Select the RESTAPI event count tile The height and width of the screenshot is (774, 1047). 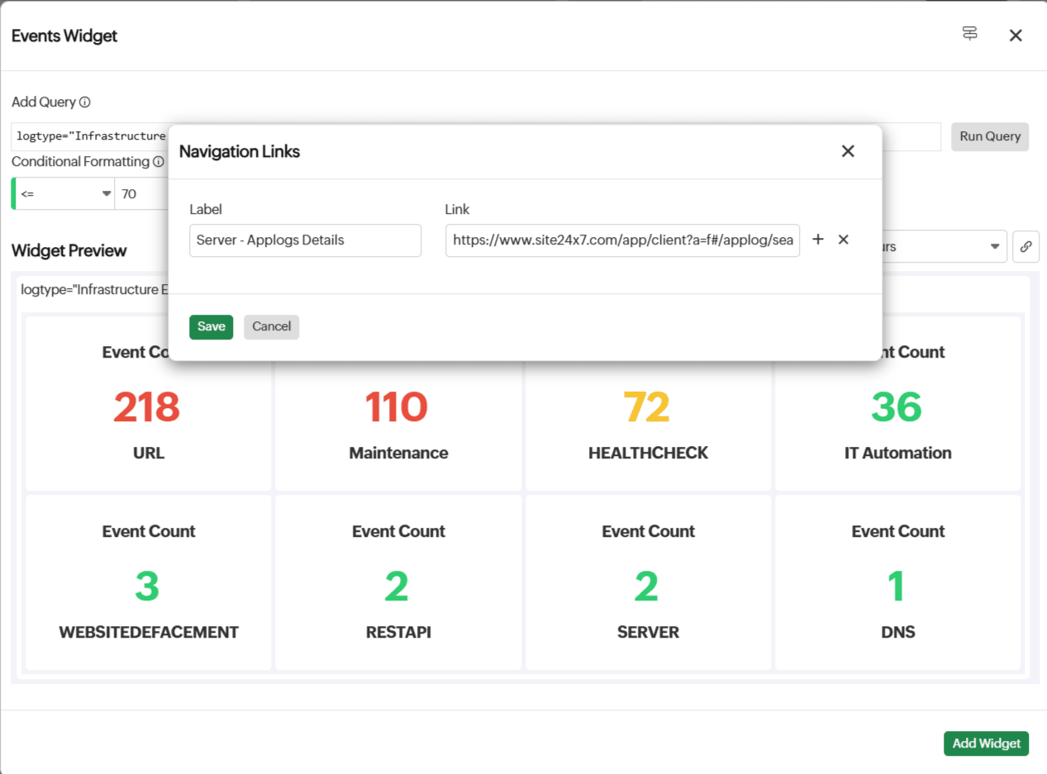click(398, 582)
